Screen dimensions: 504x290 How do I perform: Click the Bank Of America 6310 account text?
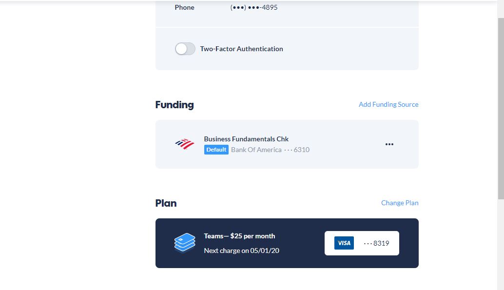[270, 150]
